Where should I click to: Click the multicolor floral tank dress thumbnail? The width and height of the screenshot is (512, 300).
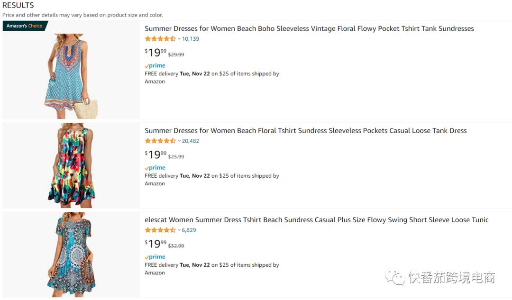click(71, 164)
